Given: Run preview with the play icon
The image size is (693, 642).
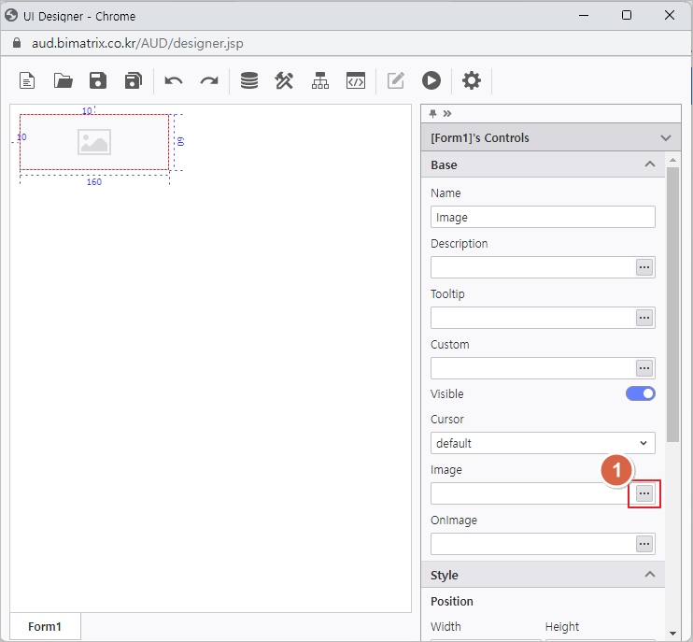Looking at the screenshot, I should point(431,80).
